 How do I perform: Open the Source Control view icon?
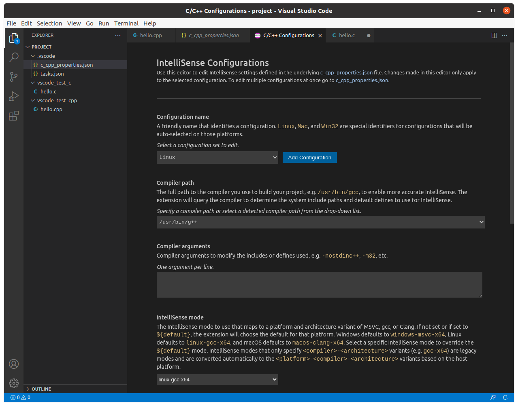tap(14, 77)
